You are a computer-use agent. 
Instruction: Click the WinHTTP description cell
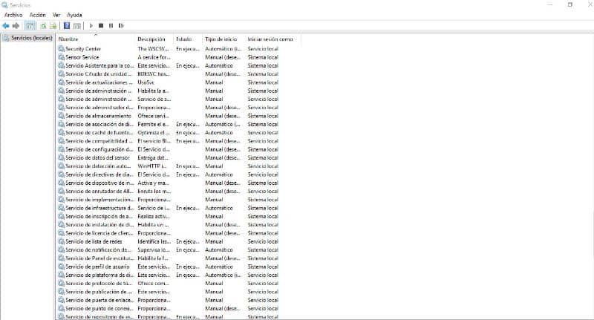tap(152, 166)
